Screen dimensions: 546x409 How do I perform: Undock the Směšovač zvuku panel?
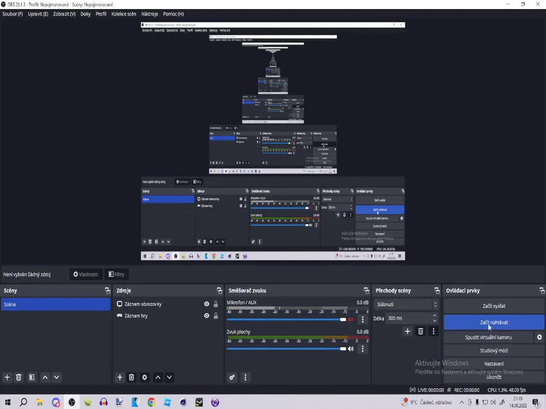coord(366,290)
